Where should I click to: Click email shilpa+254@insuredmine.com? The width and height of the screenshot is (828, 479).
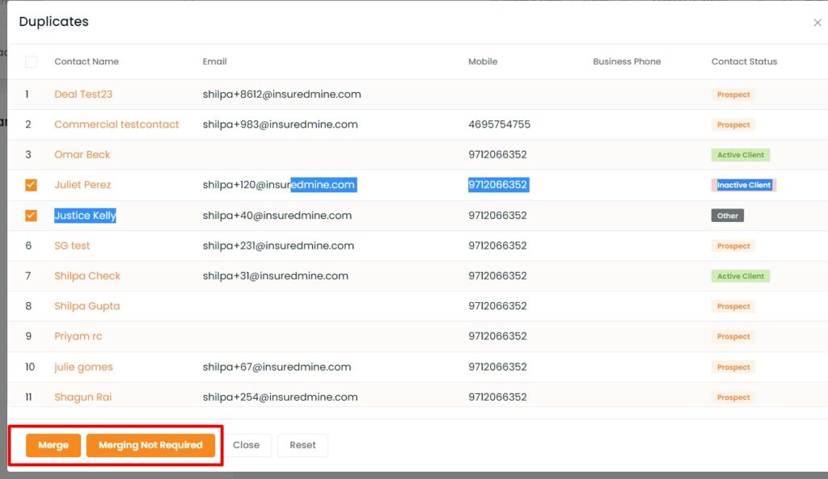pyautogui.click(x=281, y=397)
